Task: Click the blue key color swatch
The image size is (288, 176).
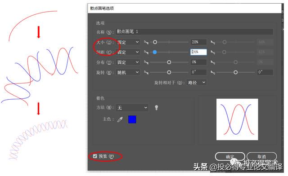Action: pos(132,119)
